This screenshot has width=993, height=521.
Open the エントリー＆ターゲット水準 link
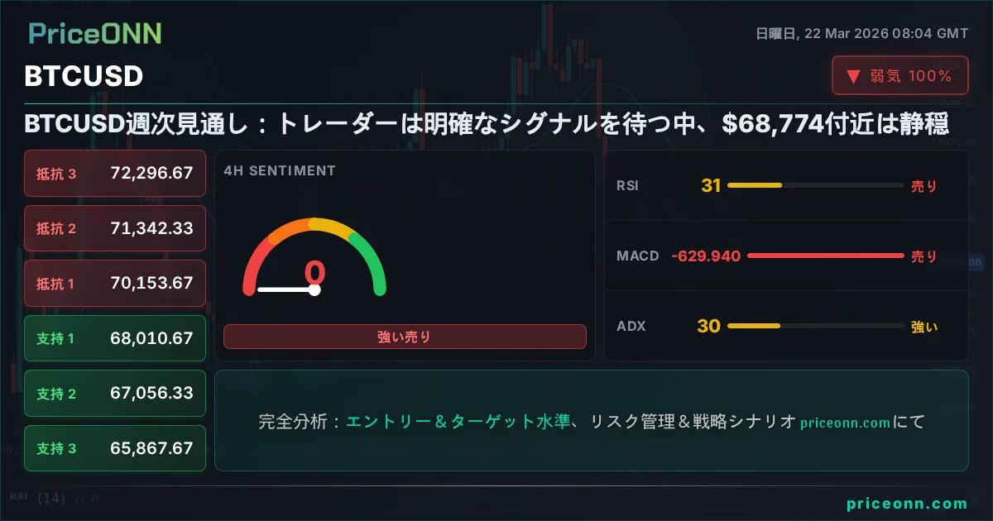(458, 422)
